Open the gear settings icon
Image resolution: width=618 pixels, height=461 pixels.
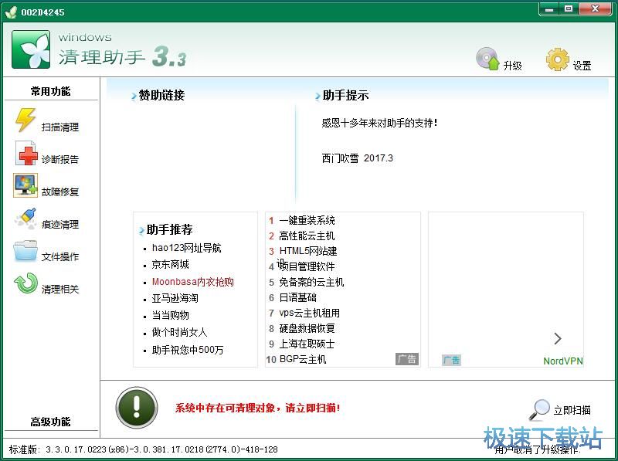[x=557, y=59]
